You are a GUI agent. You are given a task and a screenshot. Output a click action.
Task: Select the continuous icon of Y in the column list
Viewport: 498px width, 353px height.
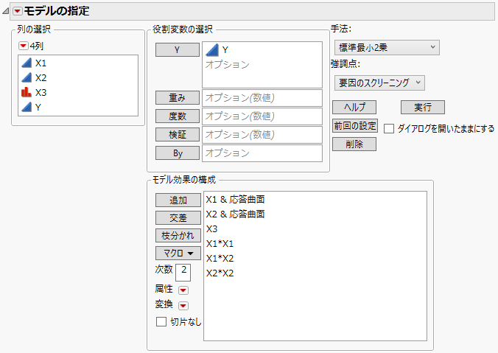coord(27,107)
